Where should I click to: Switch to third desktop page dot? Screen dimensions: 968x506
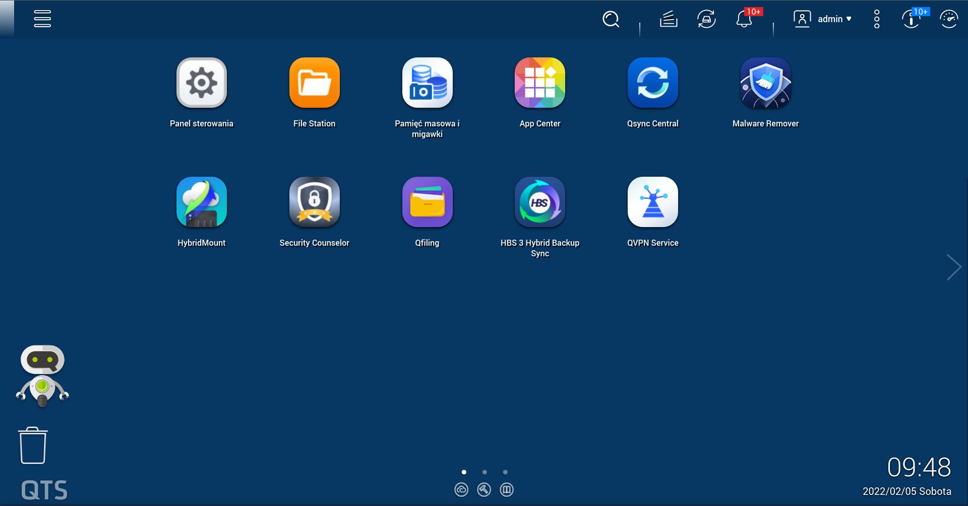coord(505,472)
